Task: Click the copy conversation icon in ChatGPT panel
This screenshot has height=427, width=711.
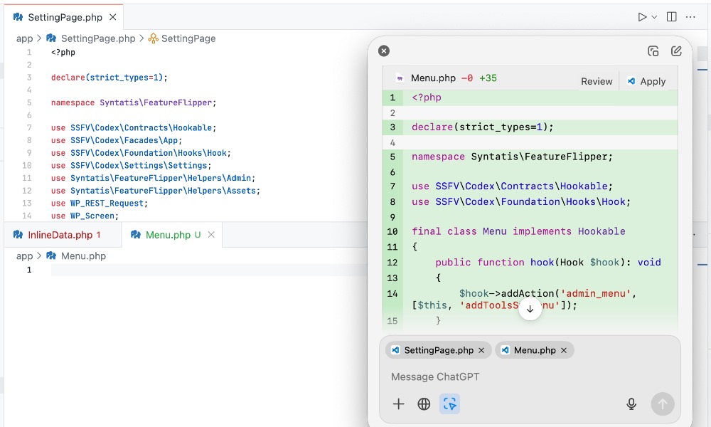Action: pyautogui.click(x=653, y=51)
